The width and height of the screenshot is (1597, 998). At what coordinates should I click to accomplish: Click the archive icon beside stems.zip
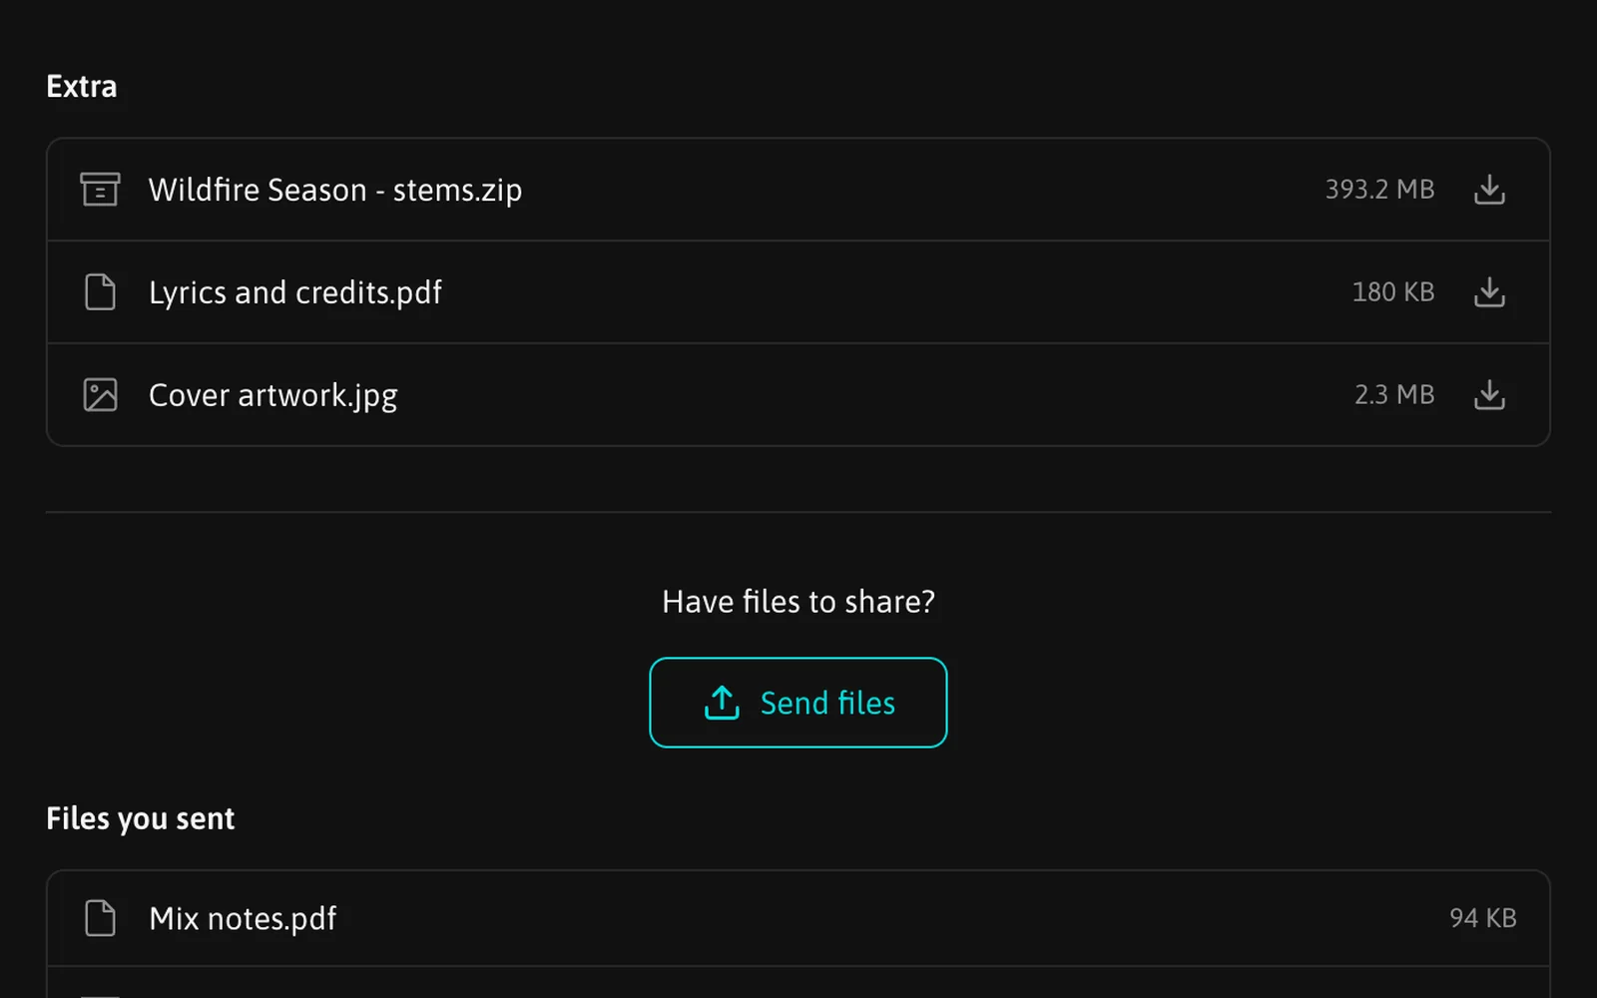(100, 190)
